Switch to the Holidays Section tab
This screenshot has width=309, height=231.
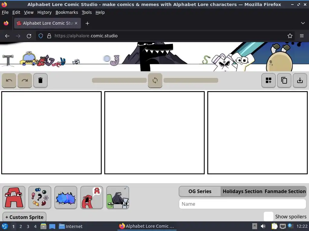(242, 191)
